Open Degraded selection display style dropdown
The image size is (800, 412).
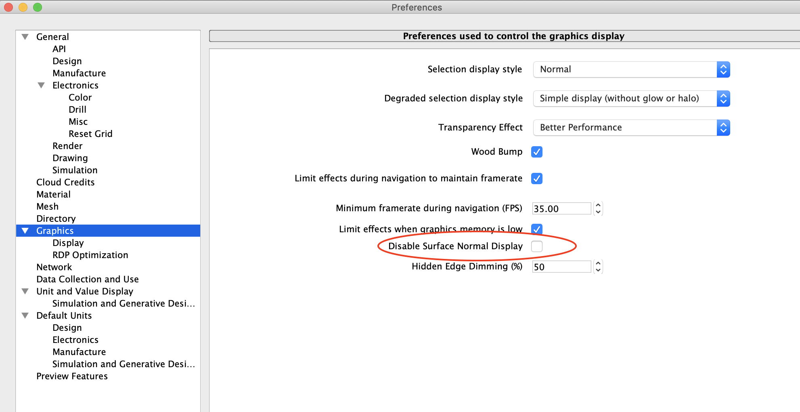(632, 99)
